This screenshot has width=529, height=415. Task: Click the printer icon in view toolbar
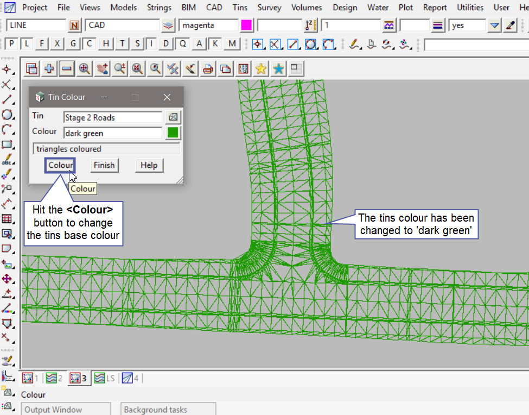(207, 68)
